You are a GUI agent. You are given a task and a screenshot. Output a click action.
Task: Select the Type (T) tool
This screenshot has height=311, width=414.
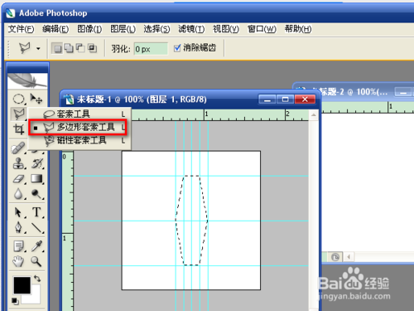(x=37, y=212)
